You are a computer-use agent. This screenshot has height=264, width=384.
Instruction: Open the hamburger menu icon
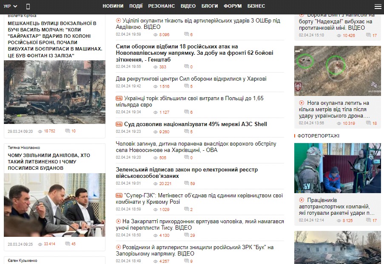coord(378,6)
